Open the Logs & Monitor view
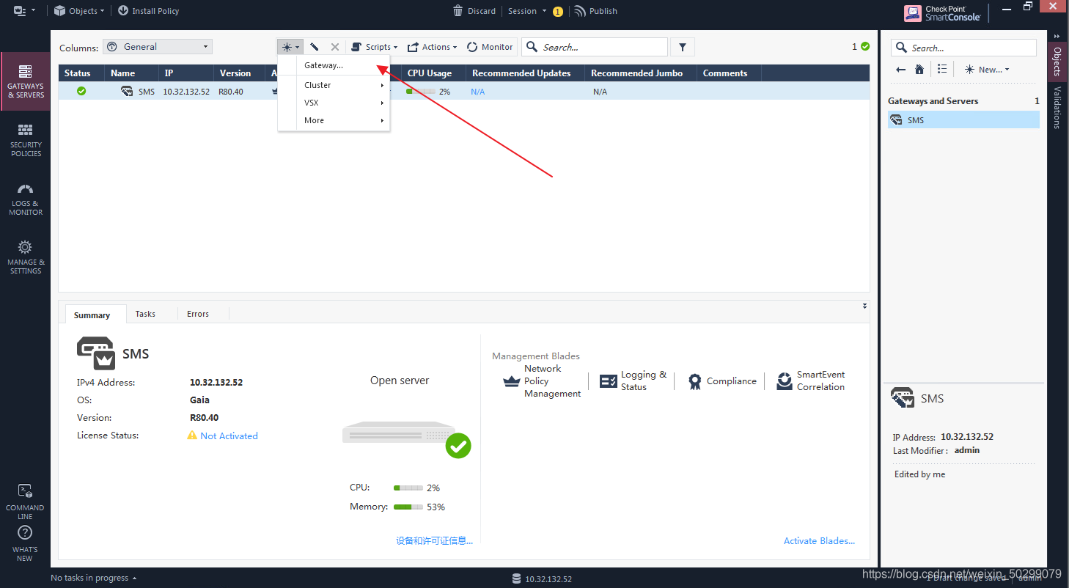Screen dimensions: 1069x588 pyautogui.click(x=25, y=199)
